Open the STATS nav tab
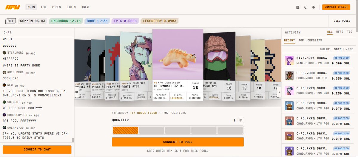358x157 pixels. click(x=71, y=7)
